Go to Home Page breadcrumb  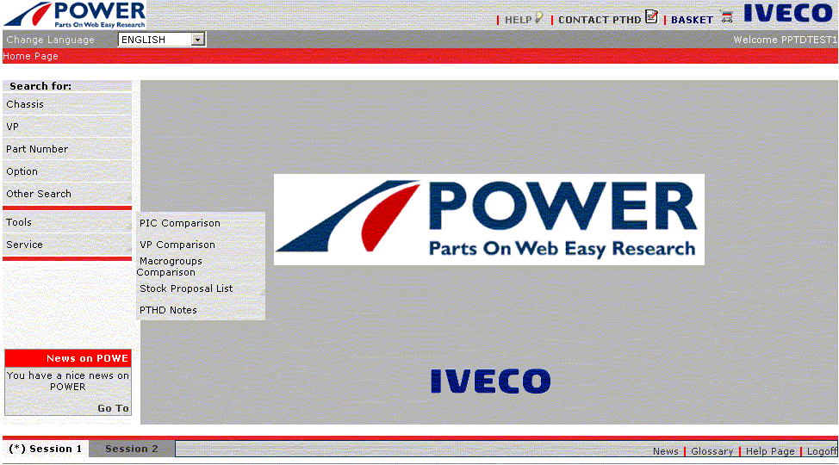pyautogui.click(x=30, y=56)
